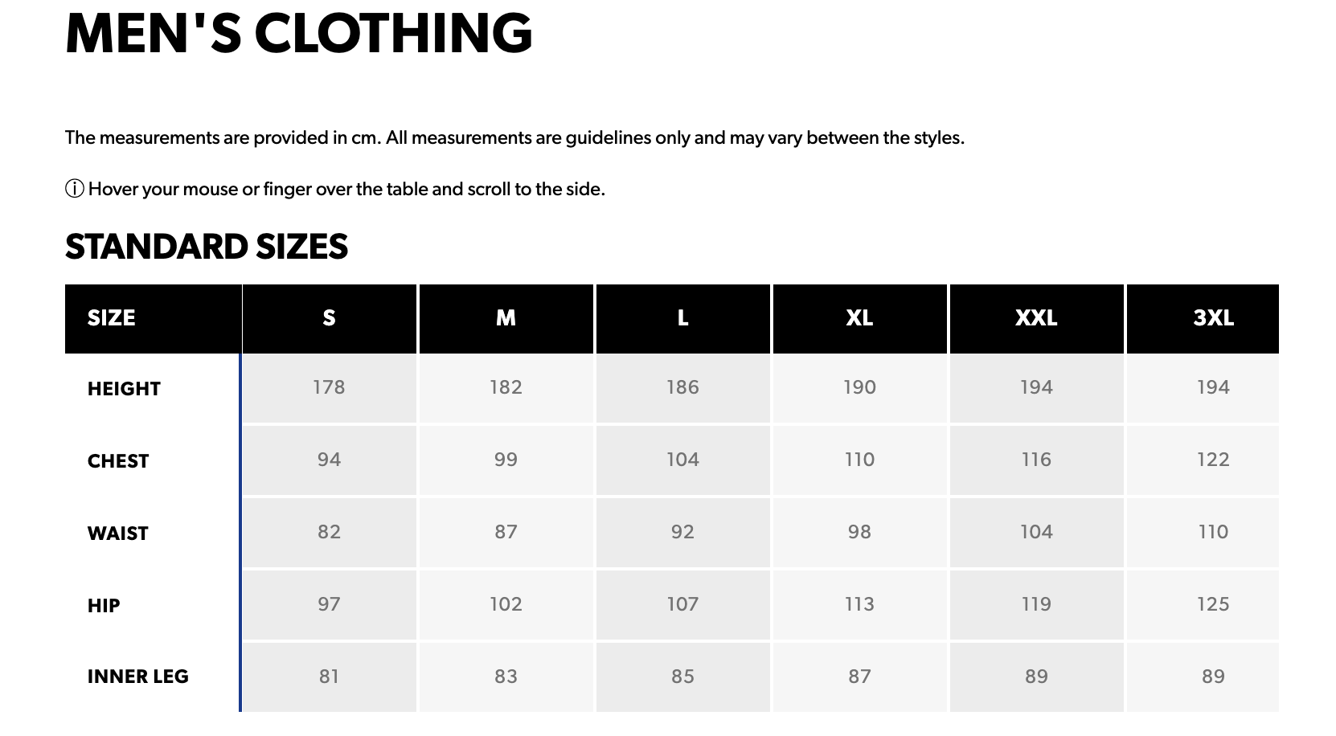Click the CHEST row label
This screenshot has height=736, width=1336.
(118, 461)
